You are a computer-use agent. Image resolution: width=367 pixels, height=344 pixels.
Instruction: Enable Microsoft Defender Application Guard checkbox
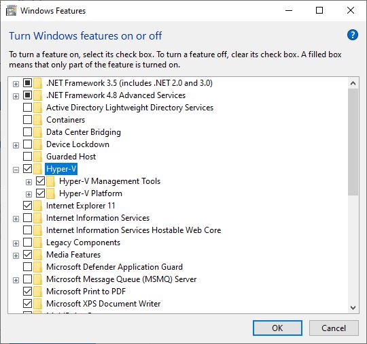(28, 267)
